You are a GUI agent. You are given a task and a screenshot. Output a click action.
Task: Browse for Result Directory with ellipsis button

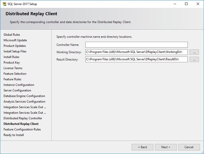click(x=194, y=59)
